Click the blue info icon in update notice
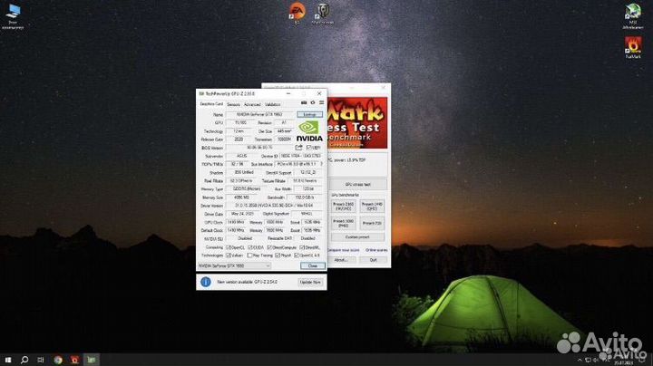This screenshot has width=653, height=366. (205, 282)
